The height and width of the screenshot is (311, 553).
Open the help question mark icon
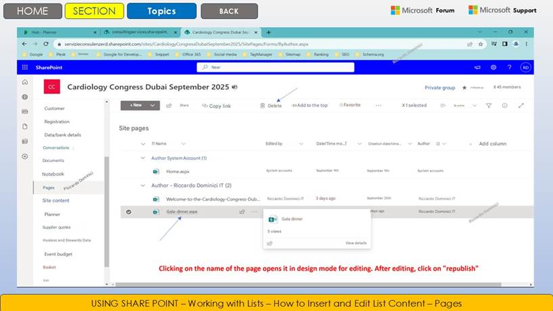509,68
